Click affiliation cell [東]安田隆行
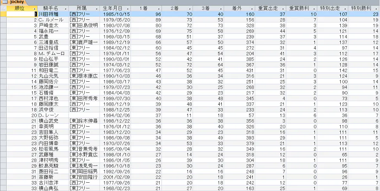 [x=84, y=177]
